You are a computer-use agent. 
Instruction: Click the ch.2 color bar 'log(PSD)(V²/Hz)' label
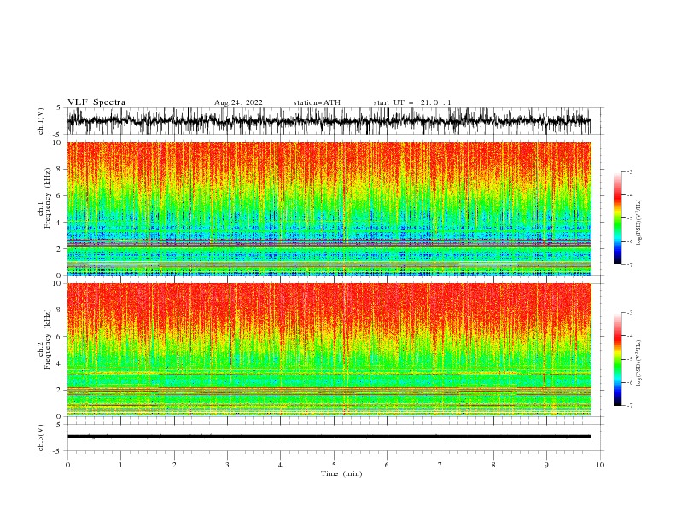[x=639, y=362]
